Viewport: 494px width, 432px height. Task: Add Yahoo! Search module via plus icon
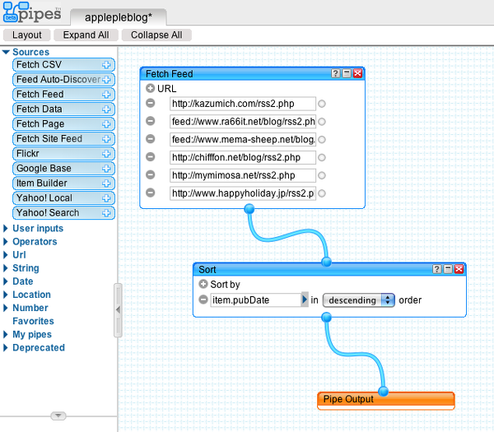[106, 213]
